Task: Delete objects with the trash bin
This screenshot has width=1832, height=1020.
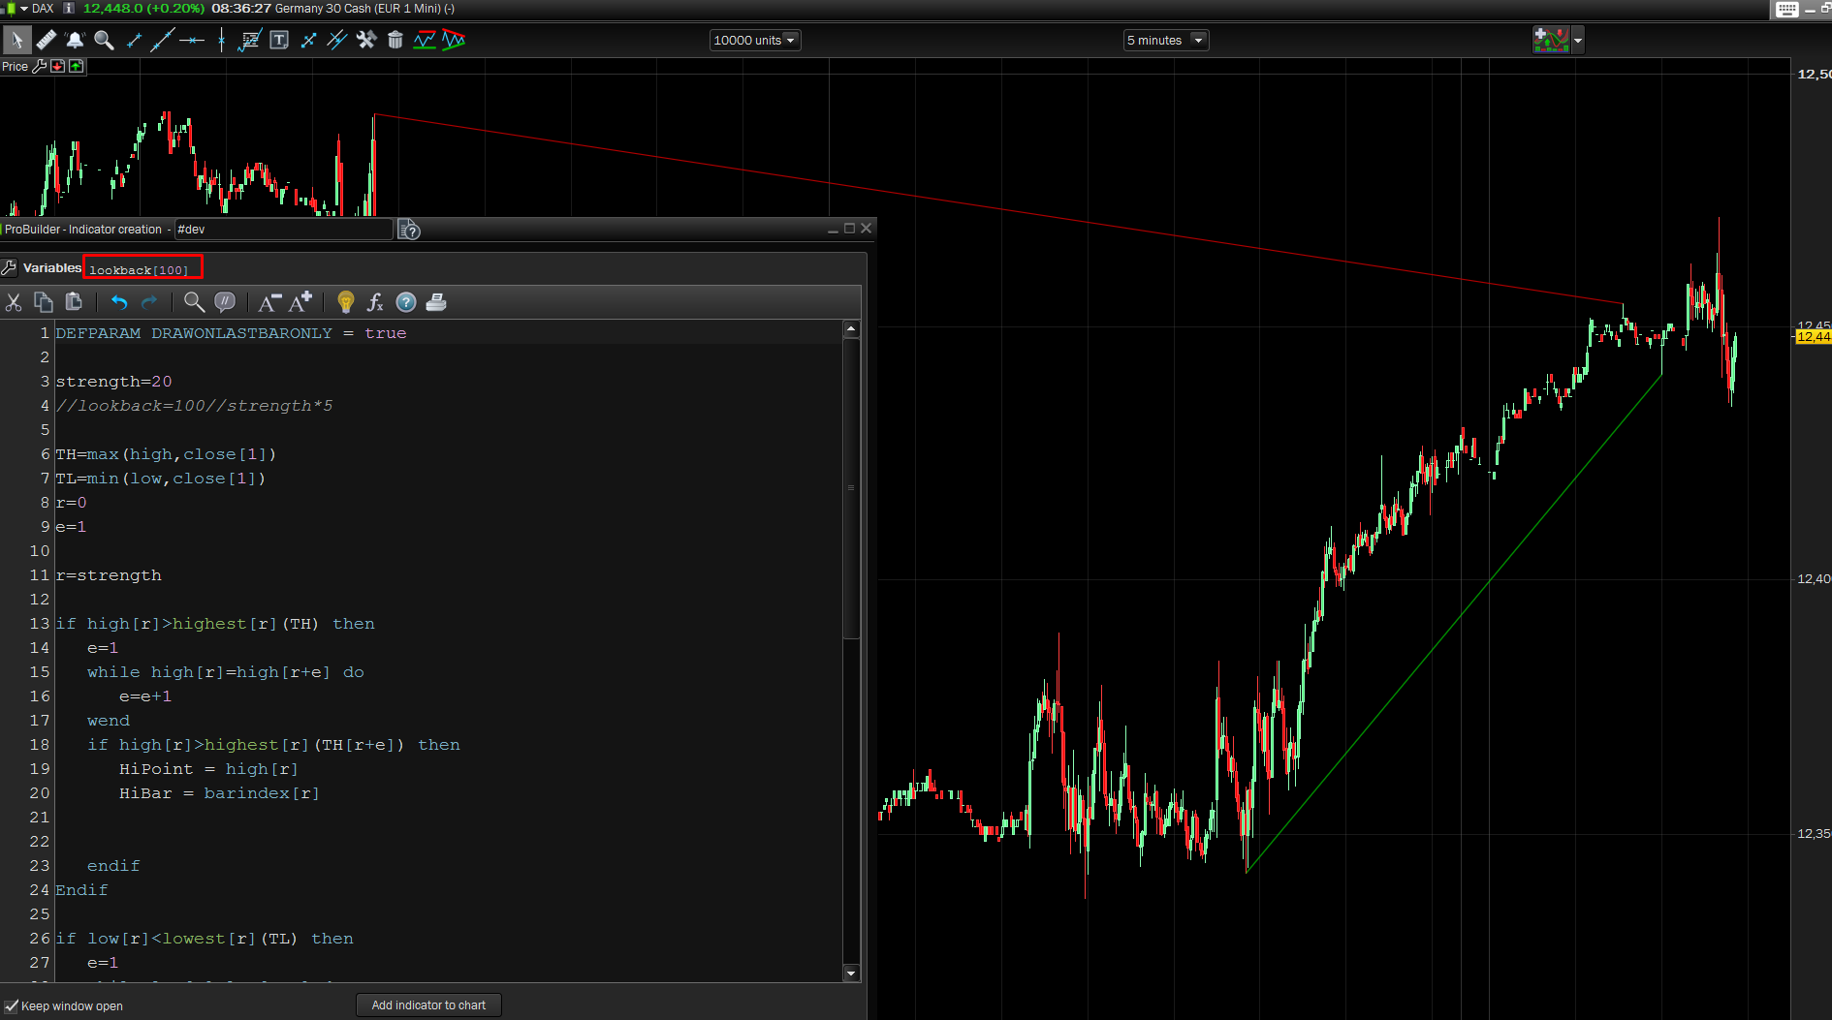Action: (395, 40)
